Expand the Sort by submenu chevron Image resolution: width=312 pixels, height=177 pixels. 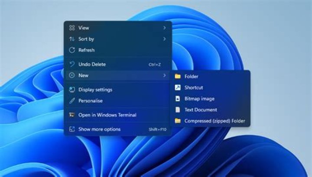[164, 39]
